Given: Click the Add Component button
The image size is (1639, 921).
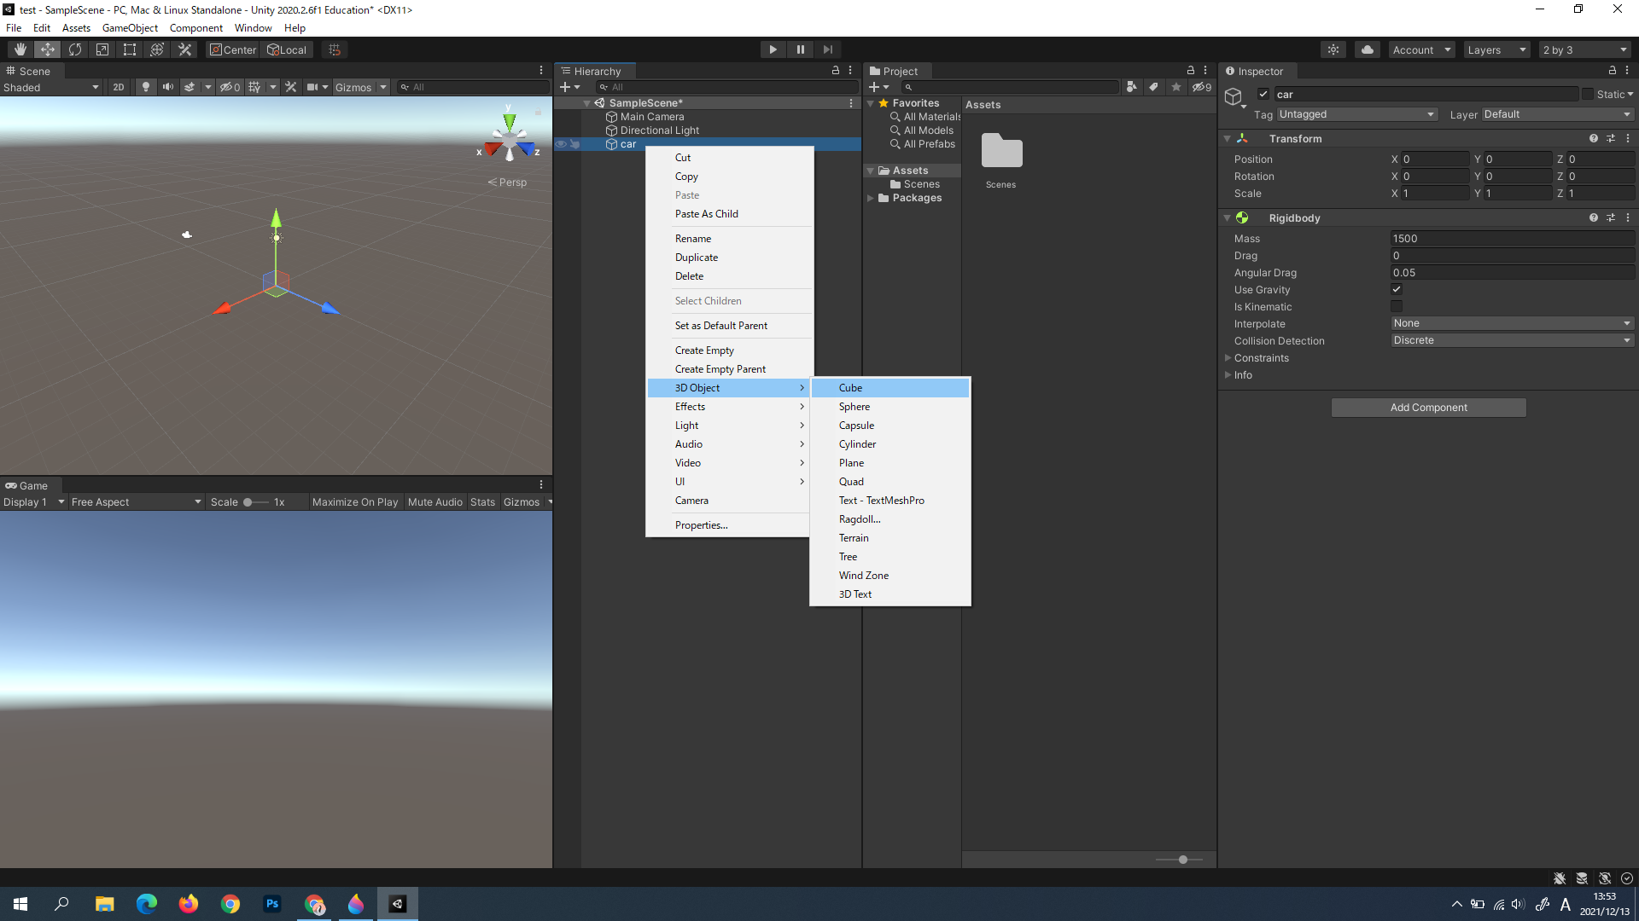Looking at the screenshot, I should tap(1428, 408).
